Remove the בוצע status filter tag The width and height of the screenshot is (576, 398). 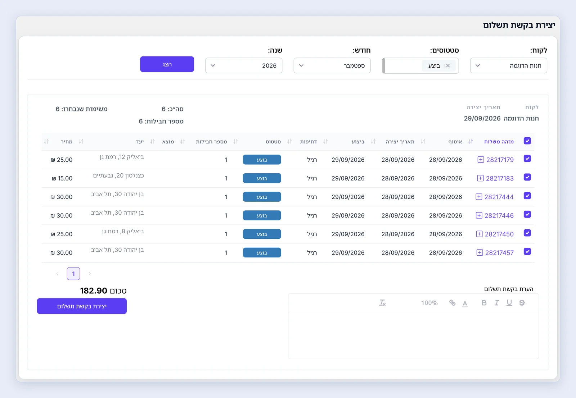[x=448, y=66]
